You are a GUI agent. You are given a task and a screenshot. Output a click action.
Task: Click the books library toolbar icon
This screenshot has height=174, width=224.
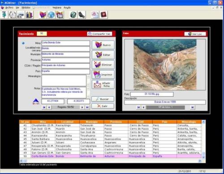point(29,15)
